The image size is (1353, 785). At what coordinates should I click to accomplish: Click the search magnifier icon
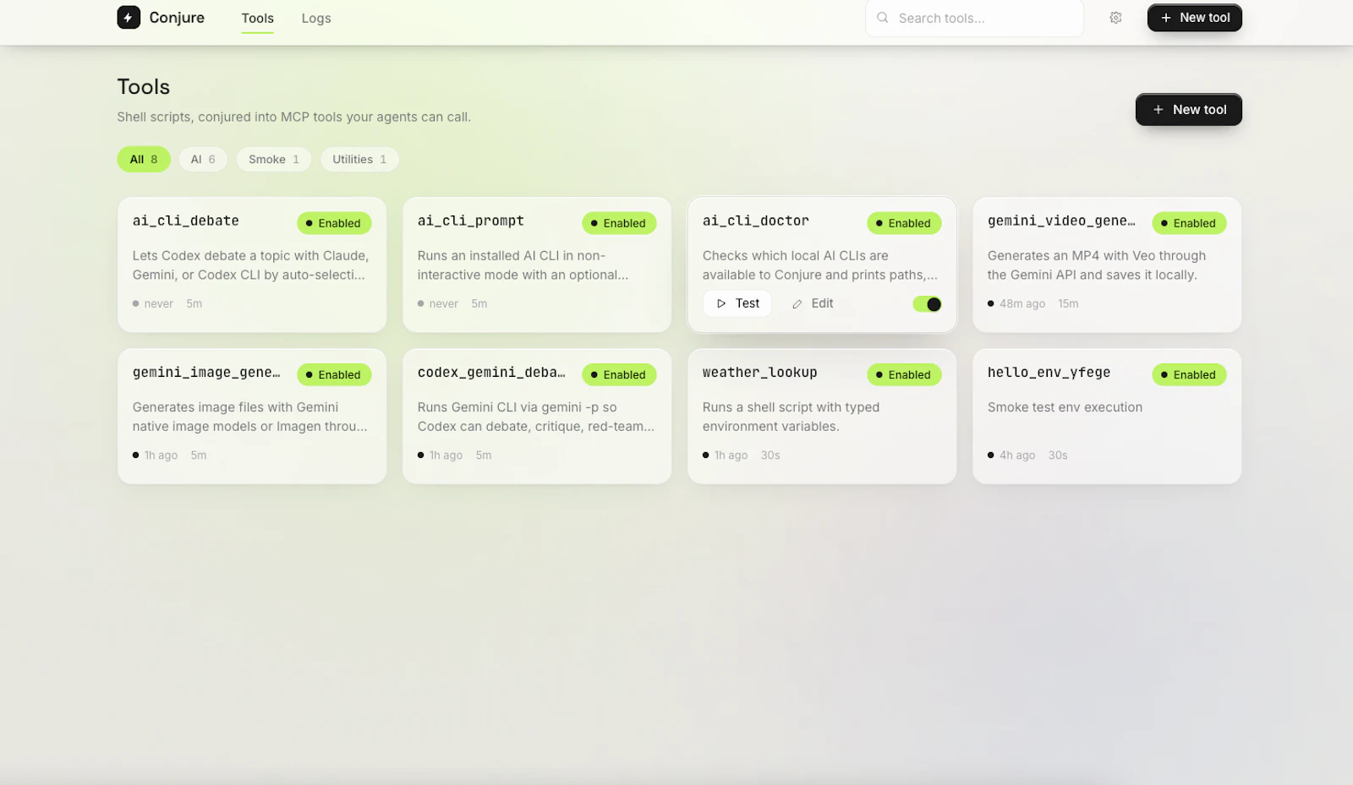[x=882, y=18]
